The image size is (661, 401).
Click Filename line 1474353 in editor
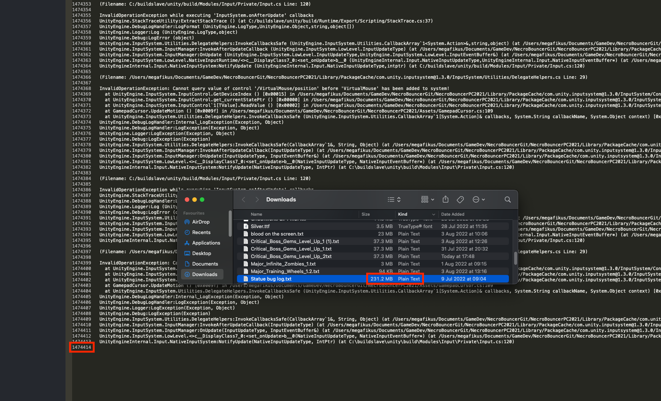pyautogui.click(x=205, y=4)
